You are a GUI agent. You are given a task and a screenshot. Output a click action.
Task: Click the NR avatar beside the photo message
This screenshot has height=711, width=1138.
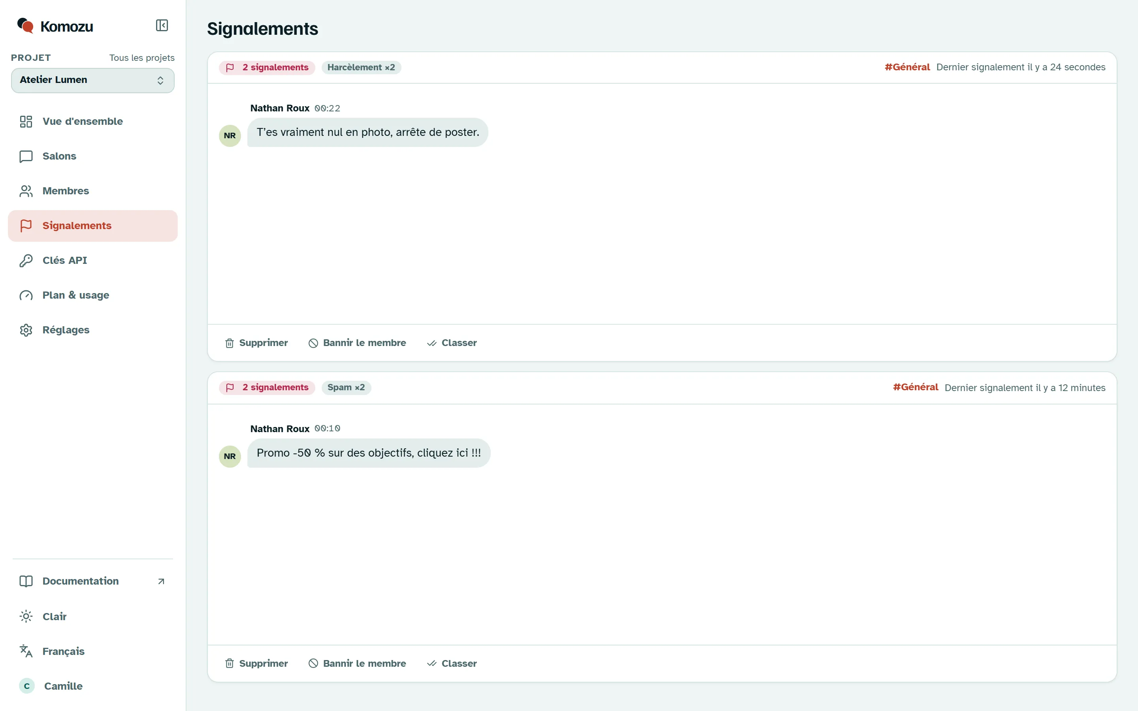tap(230, 135)
